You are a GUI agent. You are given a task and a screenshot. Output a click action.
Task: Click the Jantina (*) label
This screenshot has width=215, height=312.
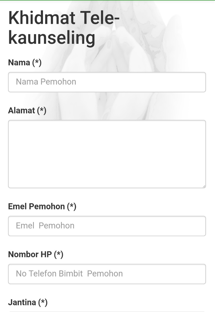point(28,302)
